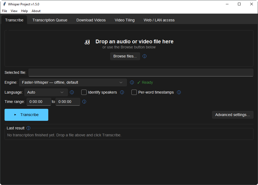Select the Transcribe tab
Screen dimensions: 258x185
tap(14, 20)
